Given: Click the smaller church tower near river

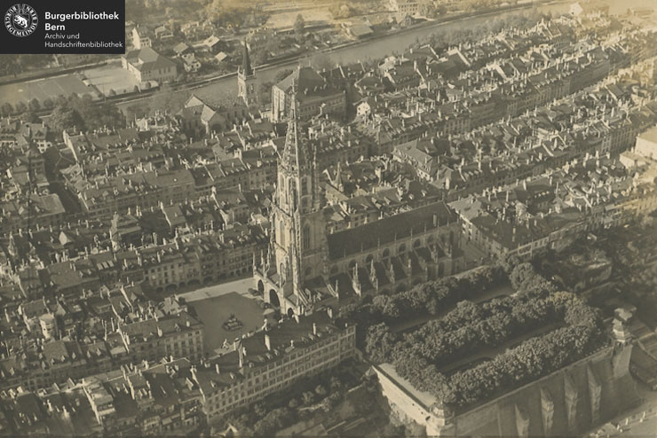Looking at the screenshot, I should click(246, 75).
